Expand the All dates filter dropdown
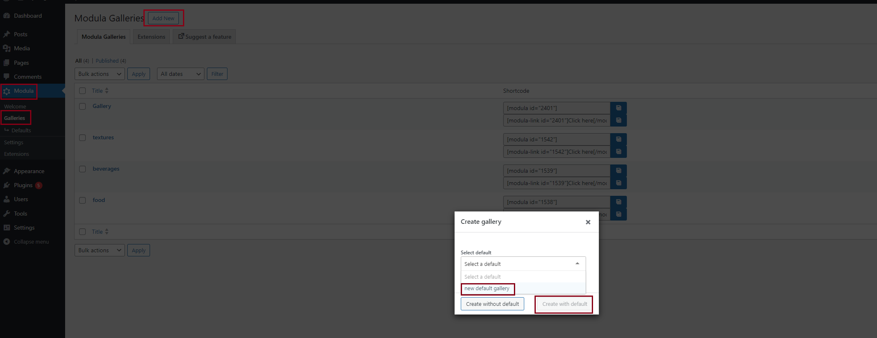Viewport: 877px width, 338px height. click(181, 74)
